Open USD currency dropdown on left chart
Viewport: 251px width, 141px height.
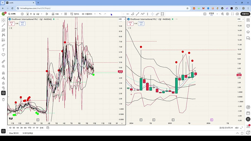coord(122,19)
